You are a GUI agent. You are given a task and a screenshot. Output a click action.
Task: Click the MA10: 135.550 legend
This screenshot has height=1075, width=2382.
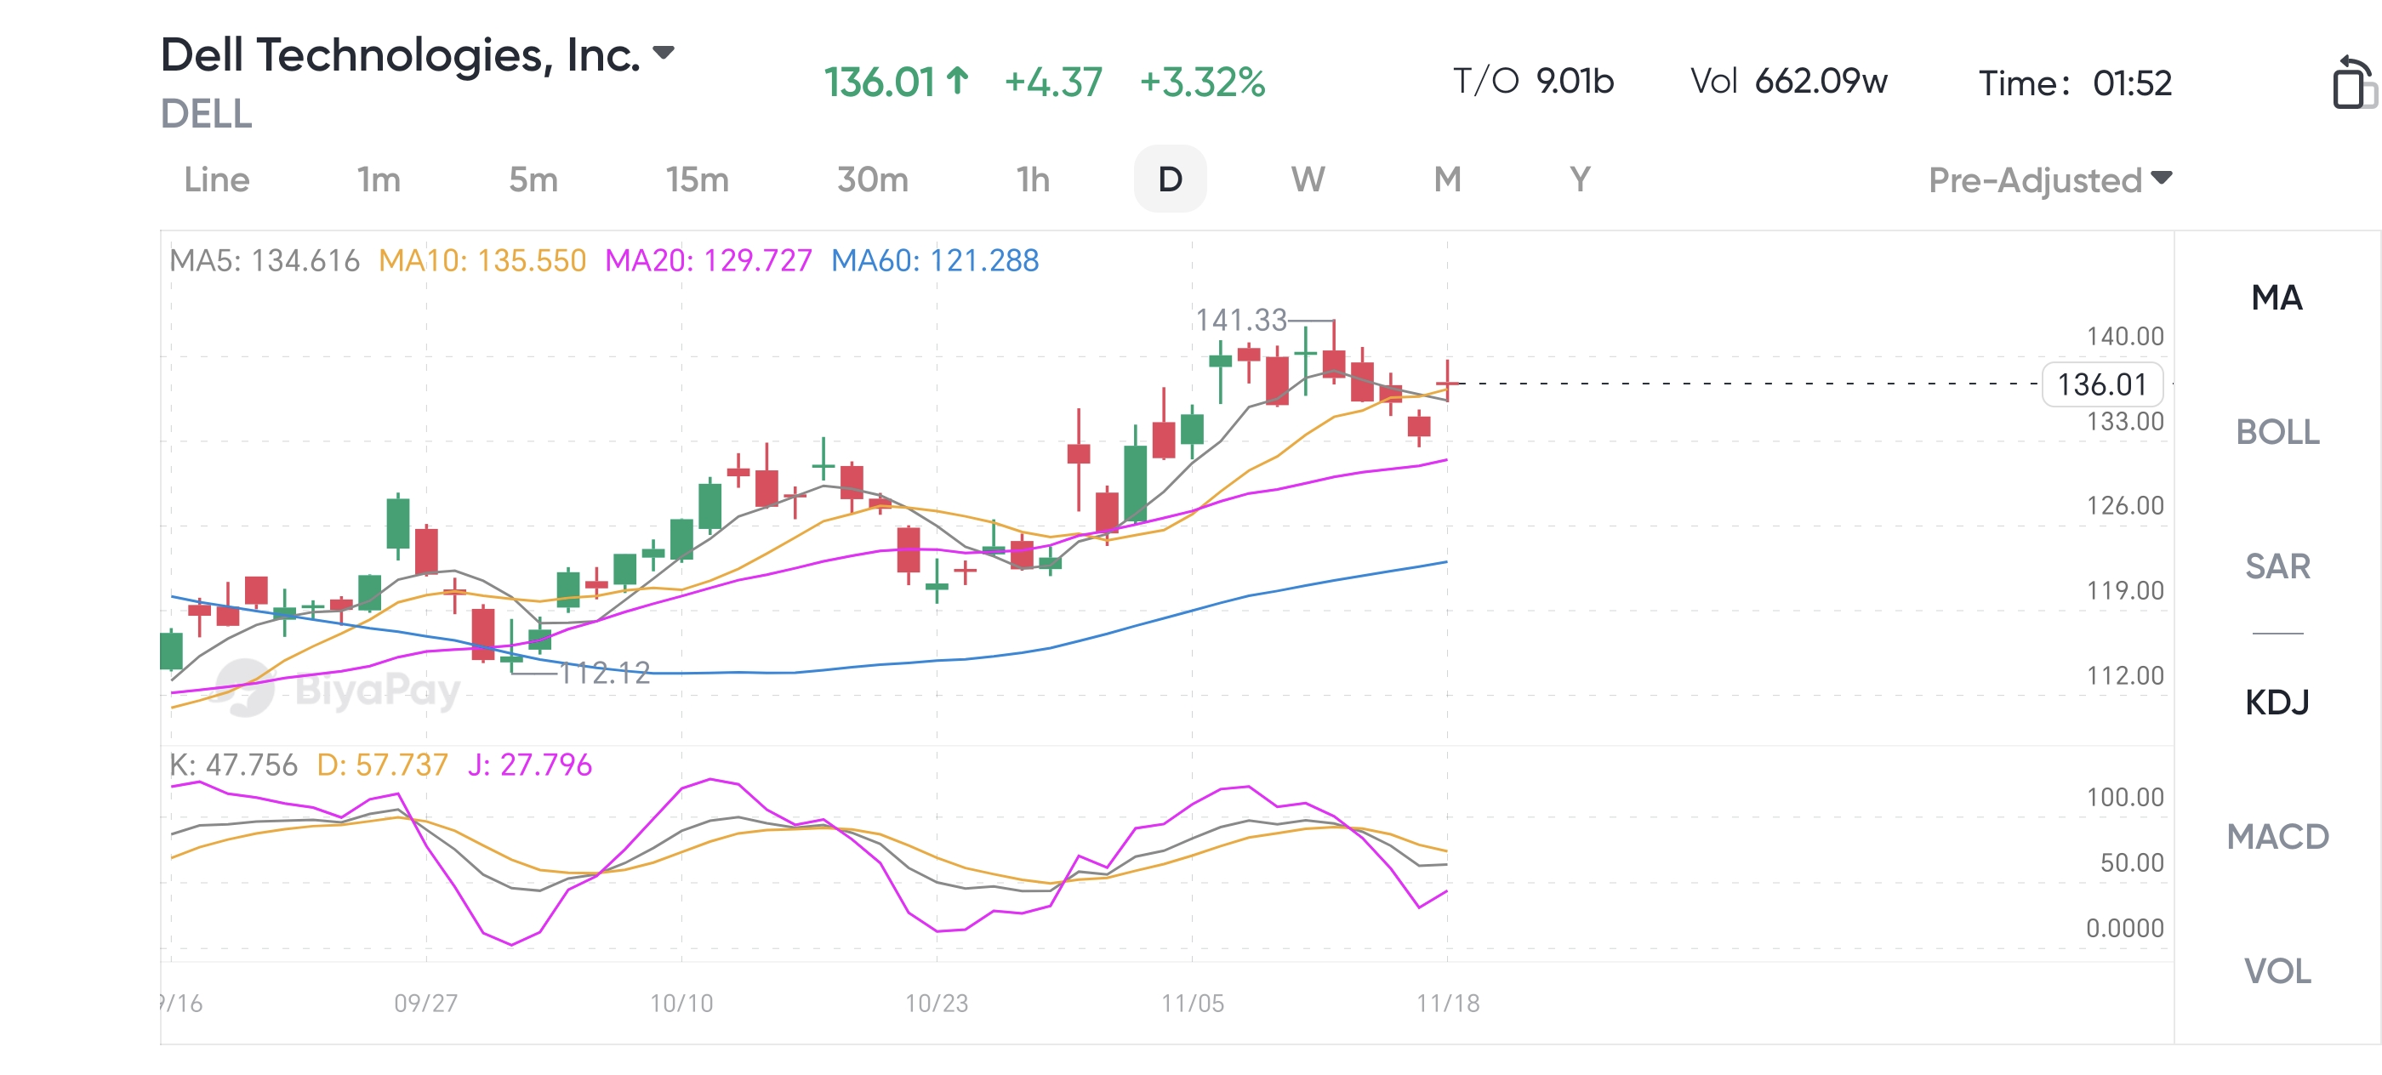[482, 260]
